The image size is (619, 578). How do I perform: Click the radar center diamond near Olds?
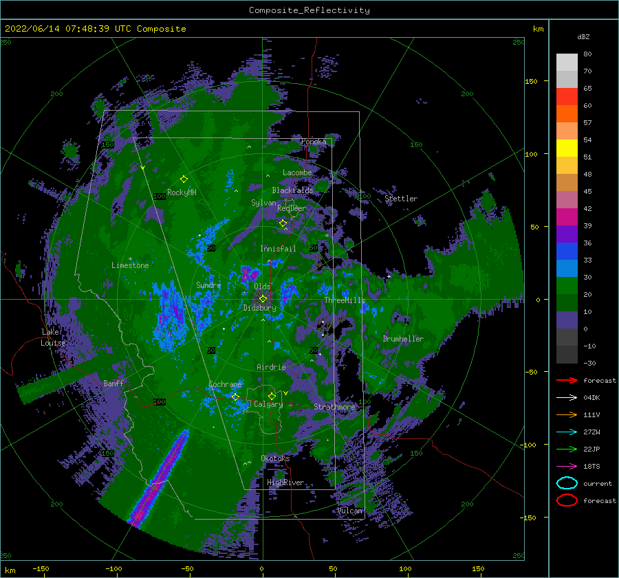tap(263, 299)
